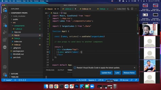Screen dimensions: 161x90
Task: Open .gitignore in the file explorer
Action: click(26, 48)
